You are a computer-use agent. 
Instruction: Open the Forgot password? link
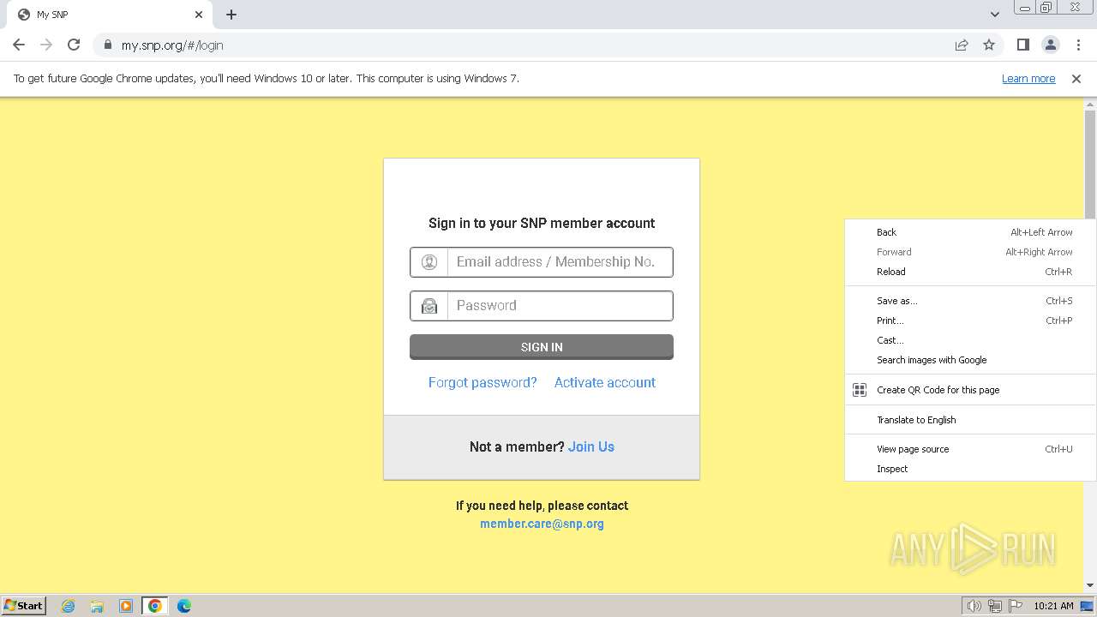483,382
